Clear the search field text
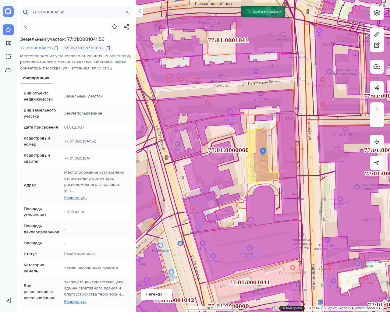 point(127,12)
